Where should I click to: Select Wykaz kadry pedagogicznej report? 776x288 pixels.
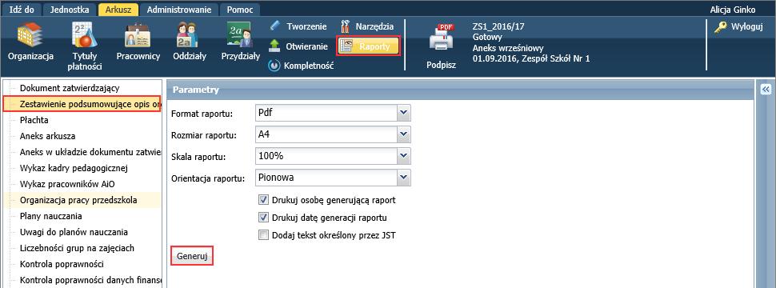[74, 168]
